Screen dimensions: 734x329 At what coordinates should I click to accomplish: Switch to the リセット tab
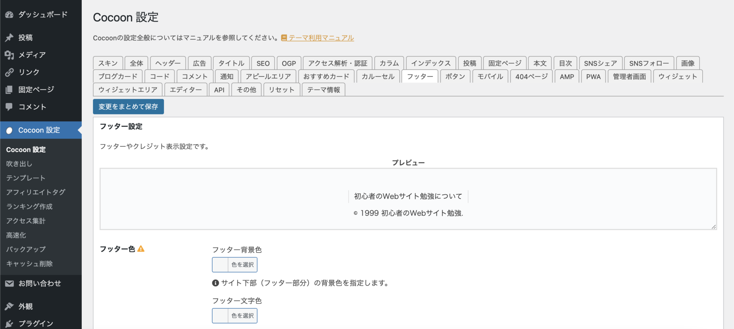(282, 90)
